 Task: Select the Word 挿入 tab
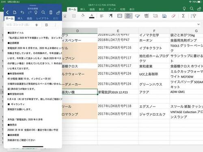point(20,18)
